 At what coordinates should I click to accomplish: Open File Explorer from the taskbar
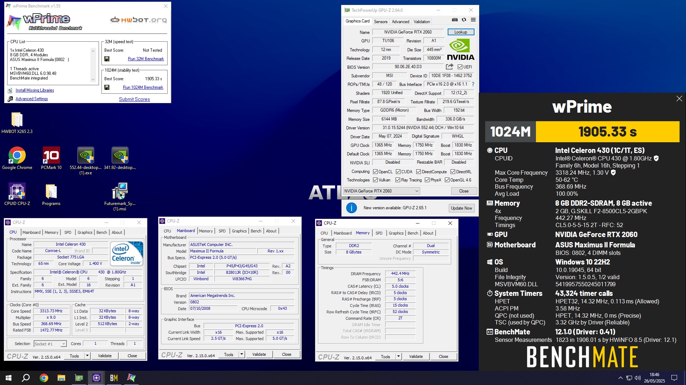[61, 378]
